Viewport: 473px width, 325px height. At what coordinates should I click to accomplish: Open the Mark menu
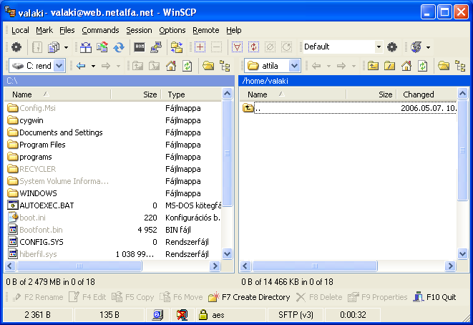click(x=44, y=30)
